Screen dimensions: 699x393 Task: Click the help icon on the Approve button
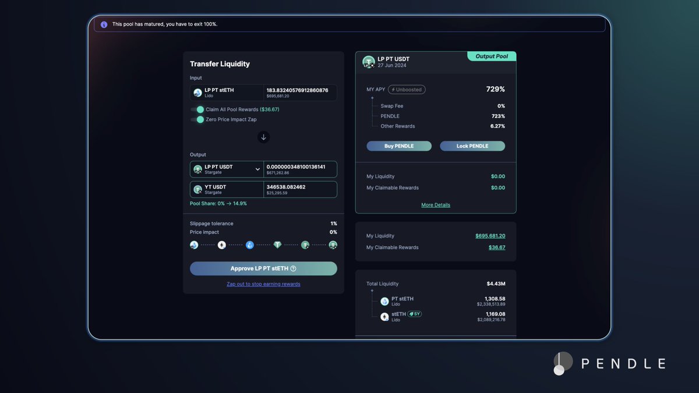pos(294,268)
